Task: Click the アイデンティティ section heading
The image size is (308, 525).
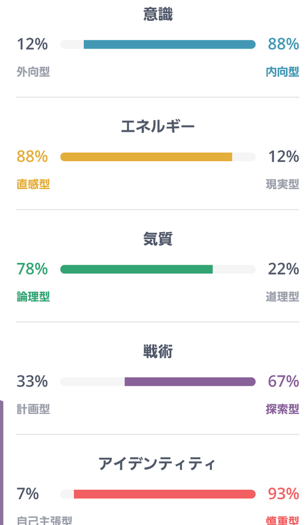Action: pyautogui.click(x=156, y=465)
